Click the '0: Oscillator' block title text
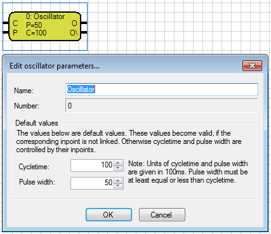Viewport: 271px width, 234px height. tap(45, 16)
